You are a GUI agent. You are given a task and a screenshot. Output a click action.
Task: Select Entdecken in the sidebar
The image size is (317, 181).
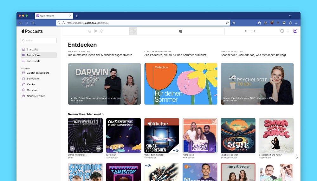point(39,55)
